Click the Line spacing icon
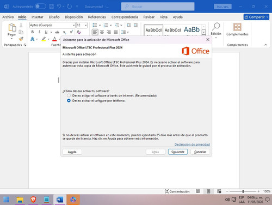Screen dimensions: 272x205 tap(123, 32)
